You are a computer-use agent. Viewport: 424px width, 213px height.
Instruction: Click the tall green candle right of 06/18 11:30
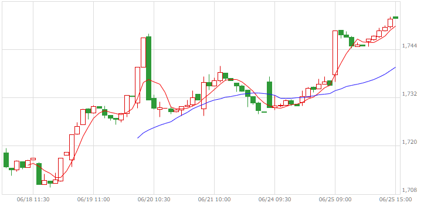tap(39, 174)
